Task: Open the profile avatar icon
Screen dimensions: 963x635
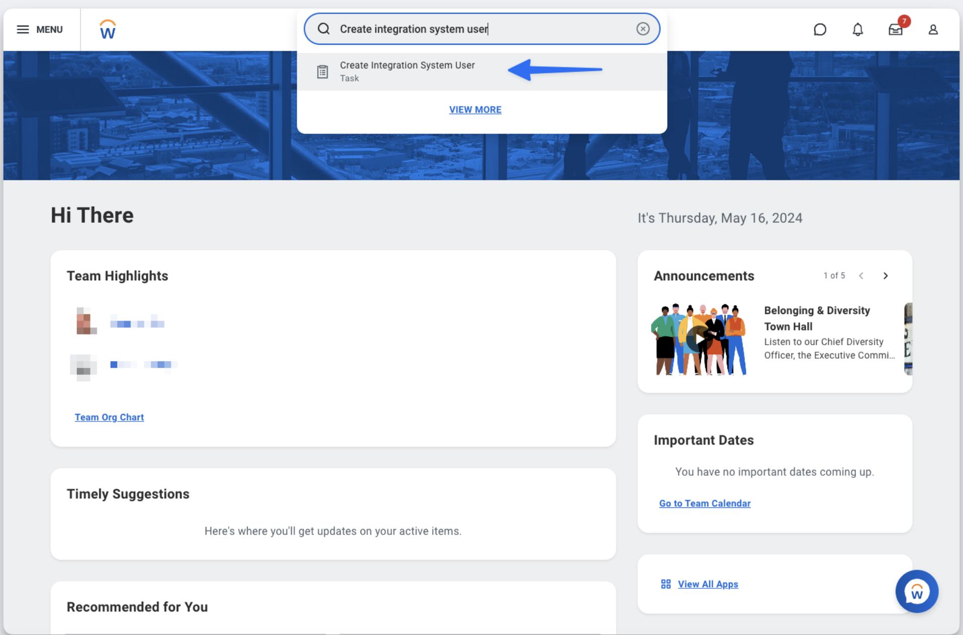Action: [933, 30]
